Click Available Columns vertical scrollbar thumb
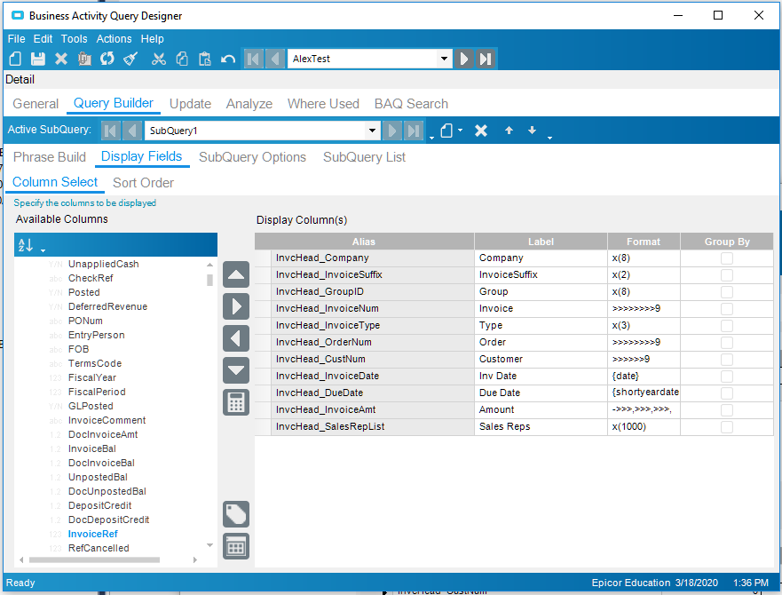This screenshot has width=782, height=595. [x=210, y=280]
